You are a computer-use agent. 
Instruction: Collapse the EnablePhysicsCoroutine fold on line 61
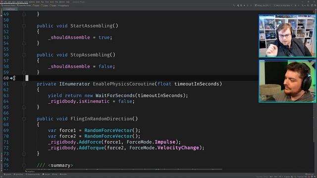point(24,84)
